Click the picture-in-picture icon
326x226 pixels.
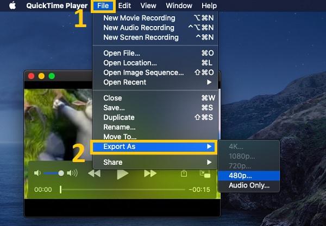point(205,174)
